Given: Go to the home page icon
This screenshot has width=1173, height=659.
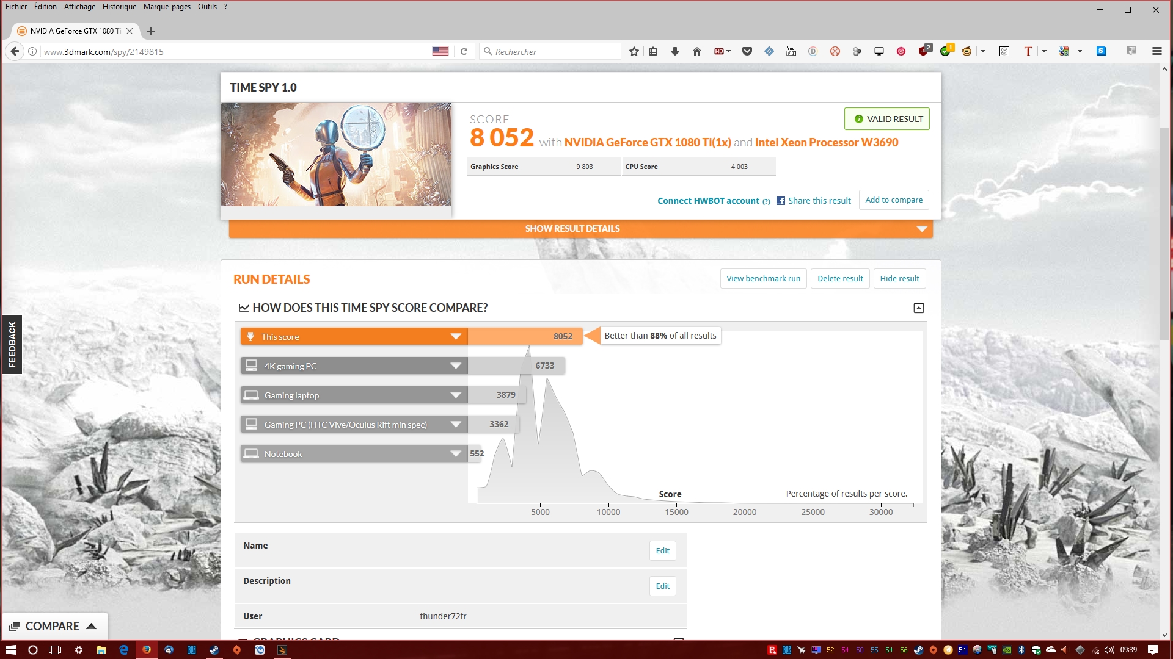Looking at the screenshot, I should click(697, 52).
